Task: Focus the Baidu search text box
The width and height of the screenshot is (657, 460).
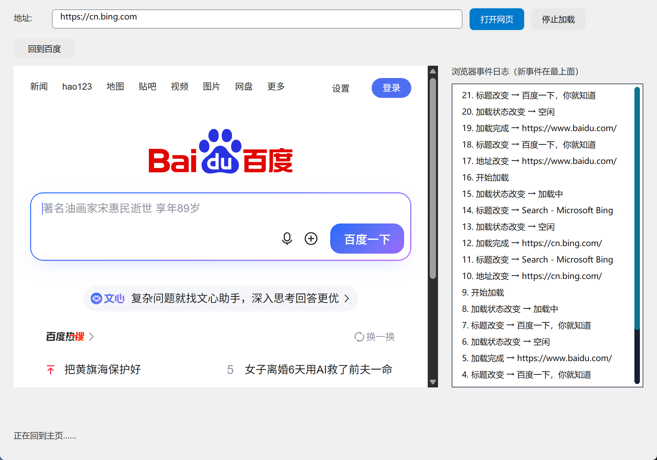Action: click(220, 208)
